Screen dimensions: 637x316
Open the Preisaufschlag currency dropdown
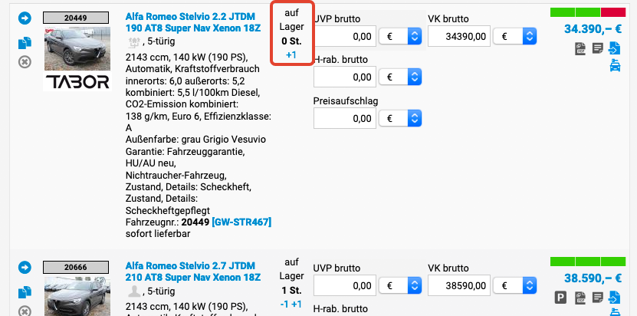(415, 119)
